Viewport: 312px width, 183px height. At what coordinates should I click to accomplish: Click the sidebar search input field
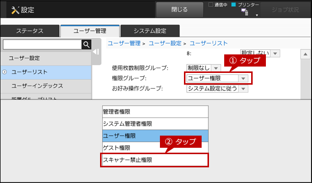[x=42, y=45]
